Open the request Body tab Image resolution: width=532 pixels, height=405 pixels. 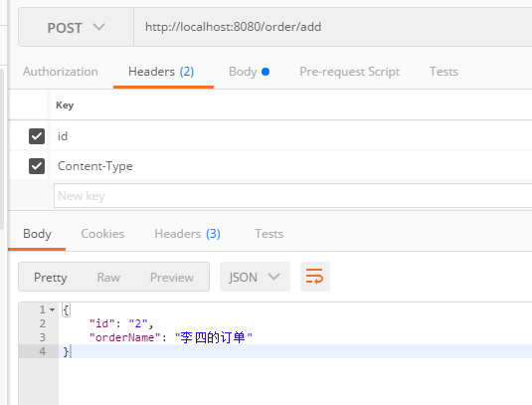[249, 72]
